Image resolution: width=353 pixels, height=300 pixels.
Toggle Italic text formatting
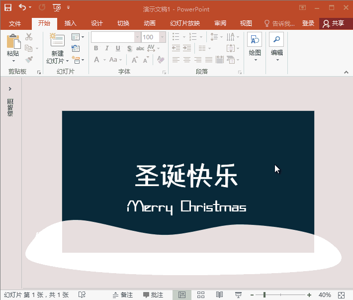click(107, 48)
